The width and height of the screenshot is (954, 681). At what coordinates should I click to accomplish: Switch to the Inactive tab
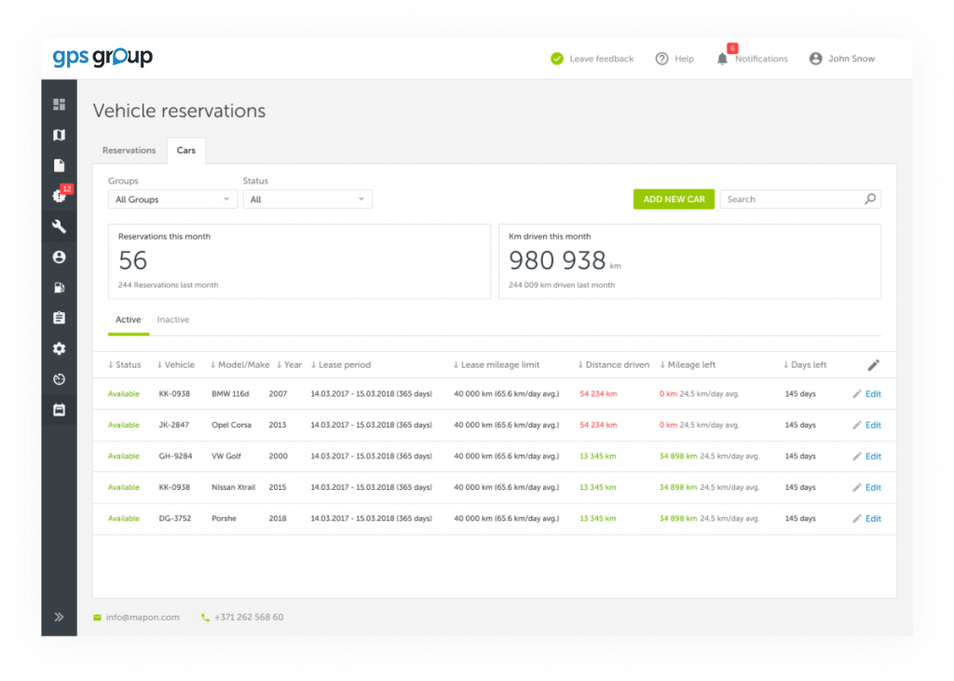[172, 320]
